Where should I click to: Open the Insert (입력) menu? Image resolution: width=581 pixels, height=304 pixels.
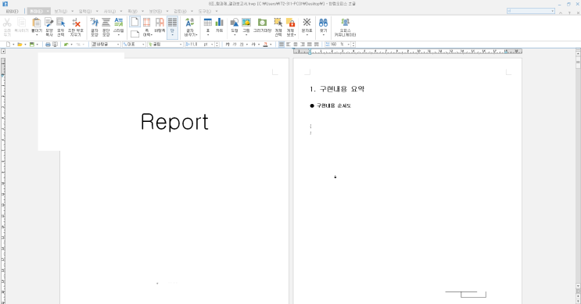click(85, 12)
